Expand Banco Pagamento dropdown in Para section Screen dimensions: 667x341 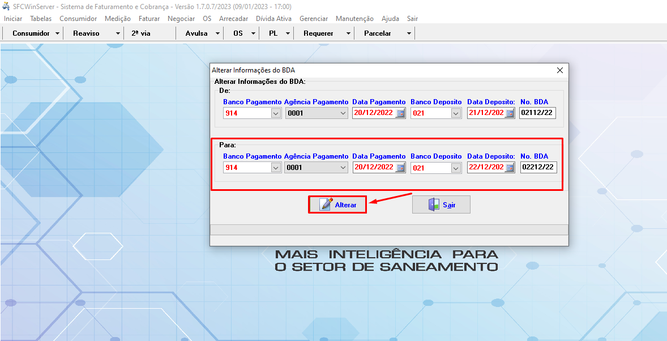click(276, 168)
